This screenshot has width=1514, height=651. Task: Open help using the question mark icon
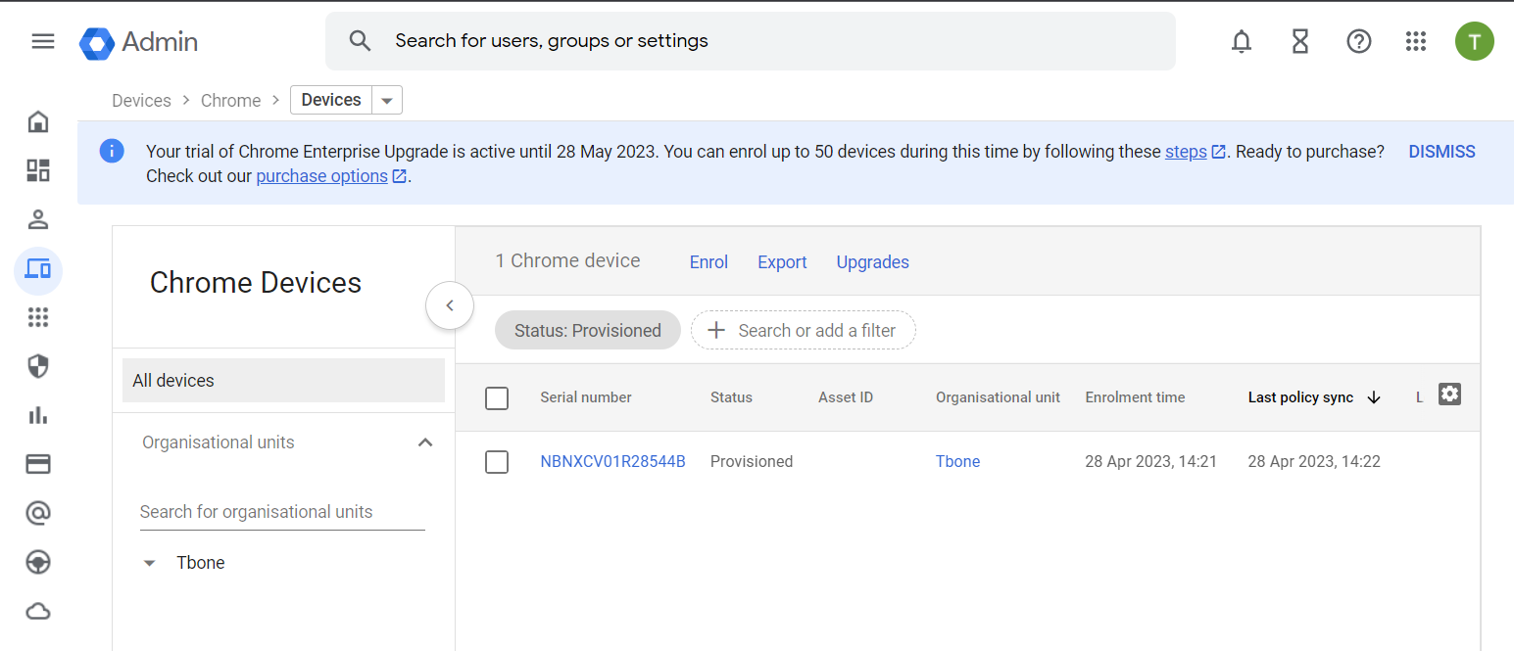click(x=1358, y=41)
